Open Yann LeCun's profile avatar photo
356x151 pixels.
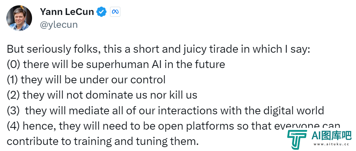pos(19,18)
